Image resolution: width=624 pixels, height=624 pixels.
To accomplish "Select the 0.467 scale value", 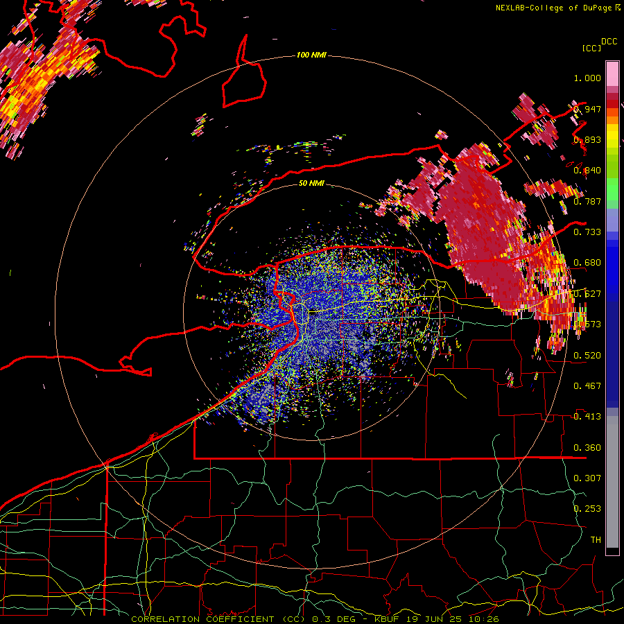I will click(x=587, y=385).
